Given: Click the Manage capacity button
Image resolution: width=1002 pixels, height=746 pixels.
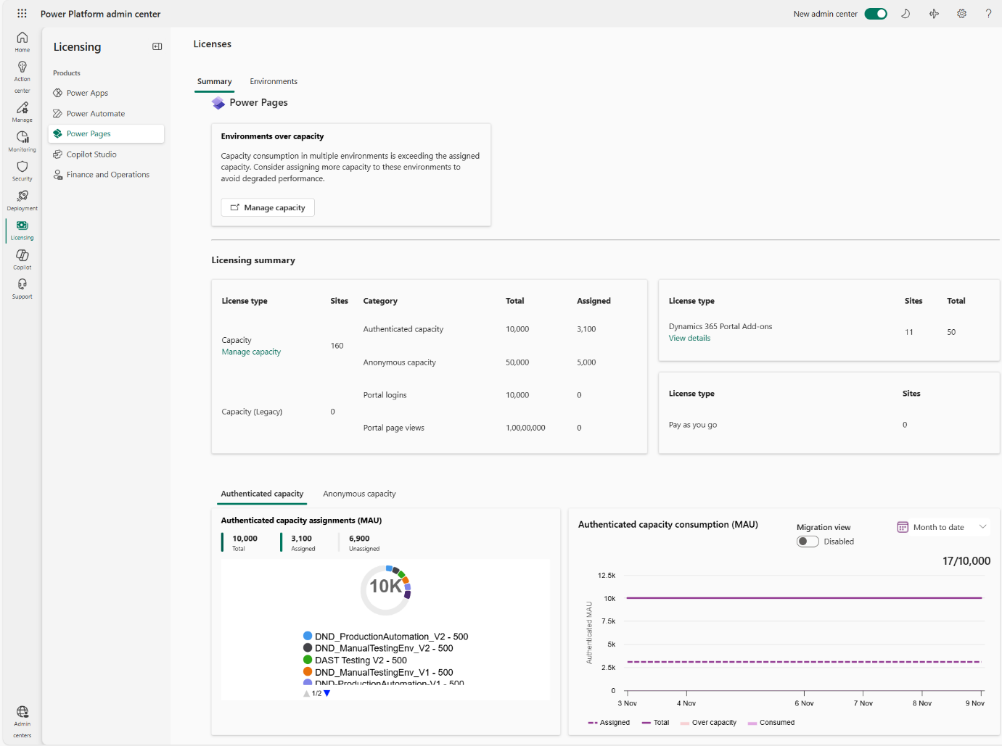Looking at the screenshot, I should coord(267,207).
